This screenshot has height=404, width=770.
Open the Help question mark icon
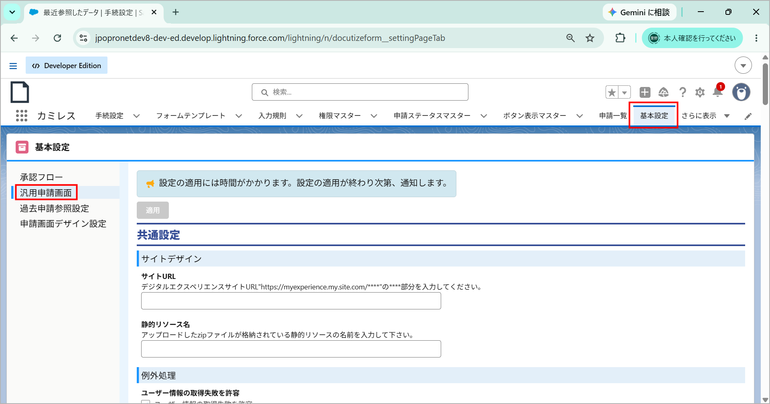[x=683, y=92]
